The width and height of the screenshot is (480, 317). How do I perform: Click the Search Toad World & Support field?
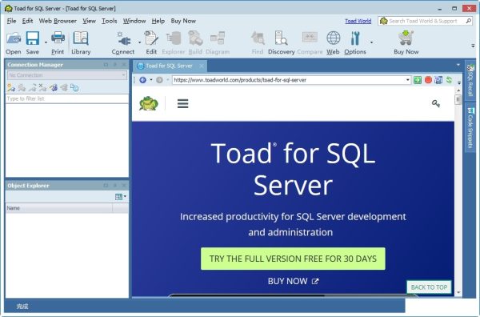tap(426, 21)
